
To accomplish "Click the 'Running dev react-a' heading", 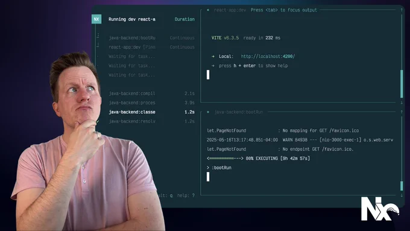I will pos(132,19).
